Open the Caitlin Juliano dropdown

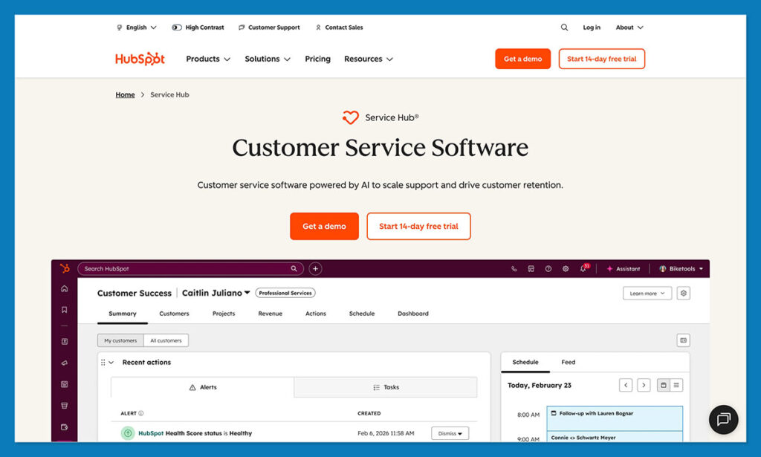[x=216, y=293]
